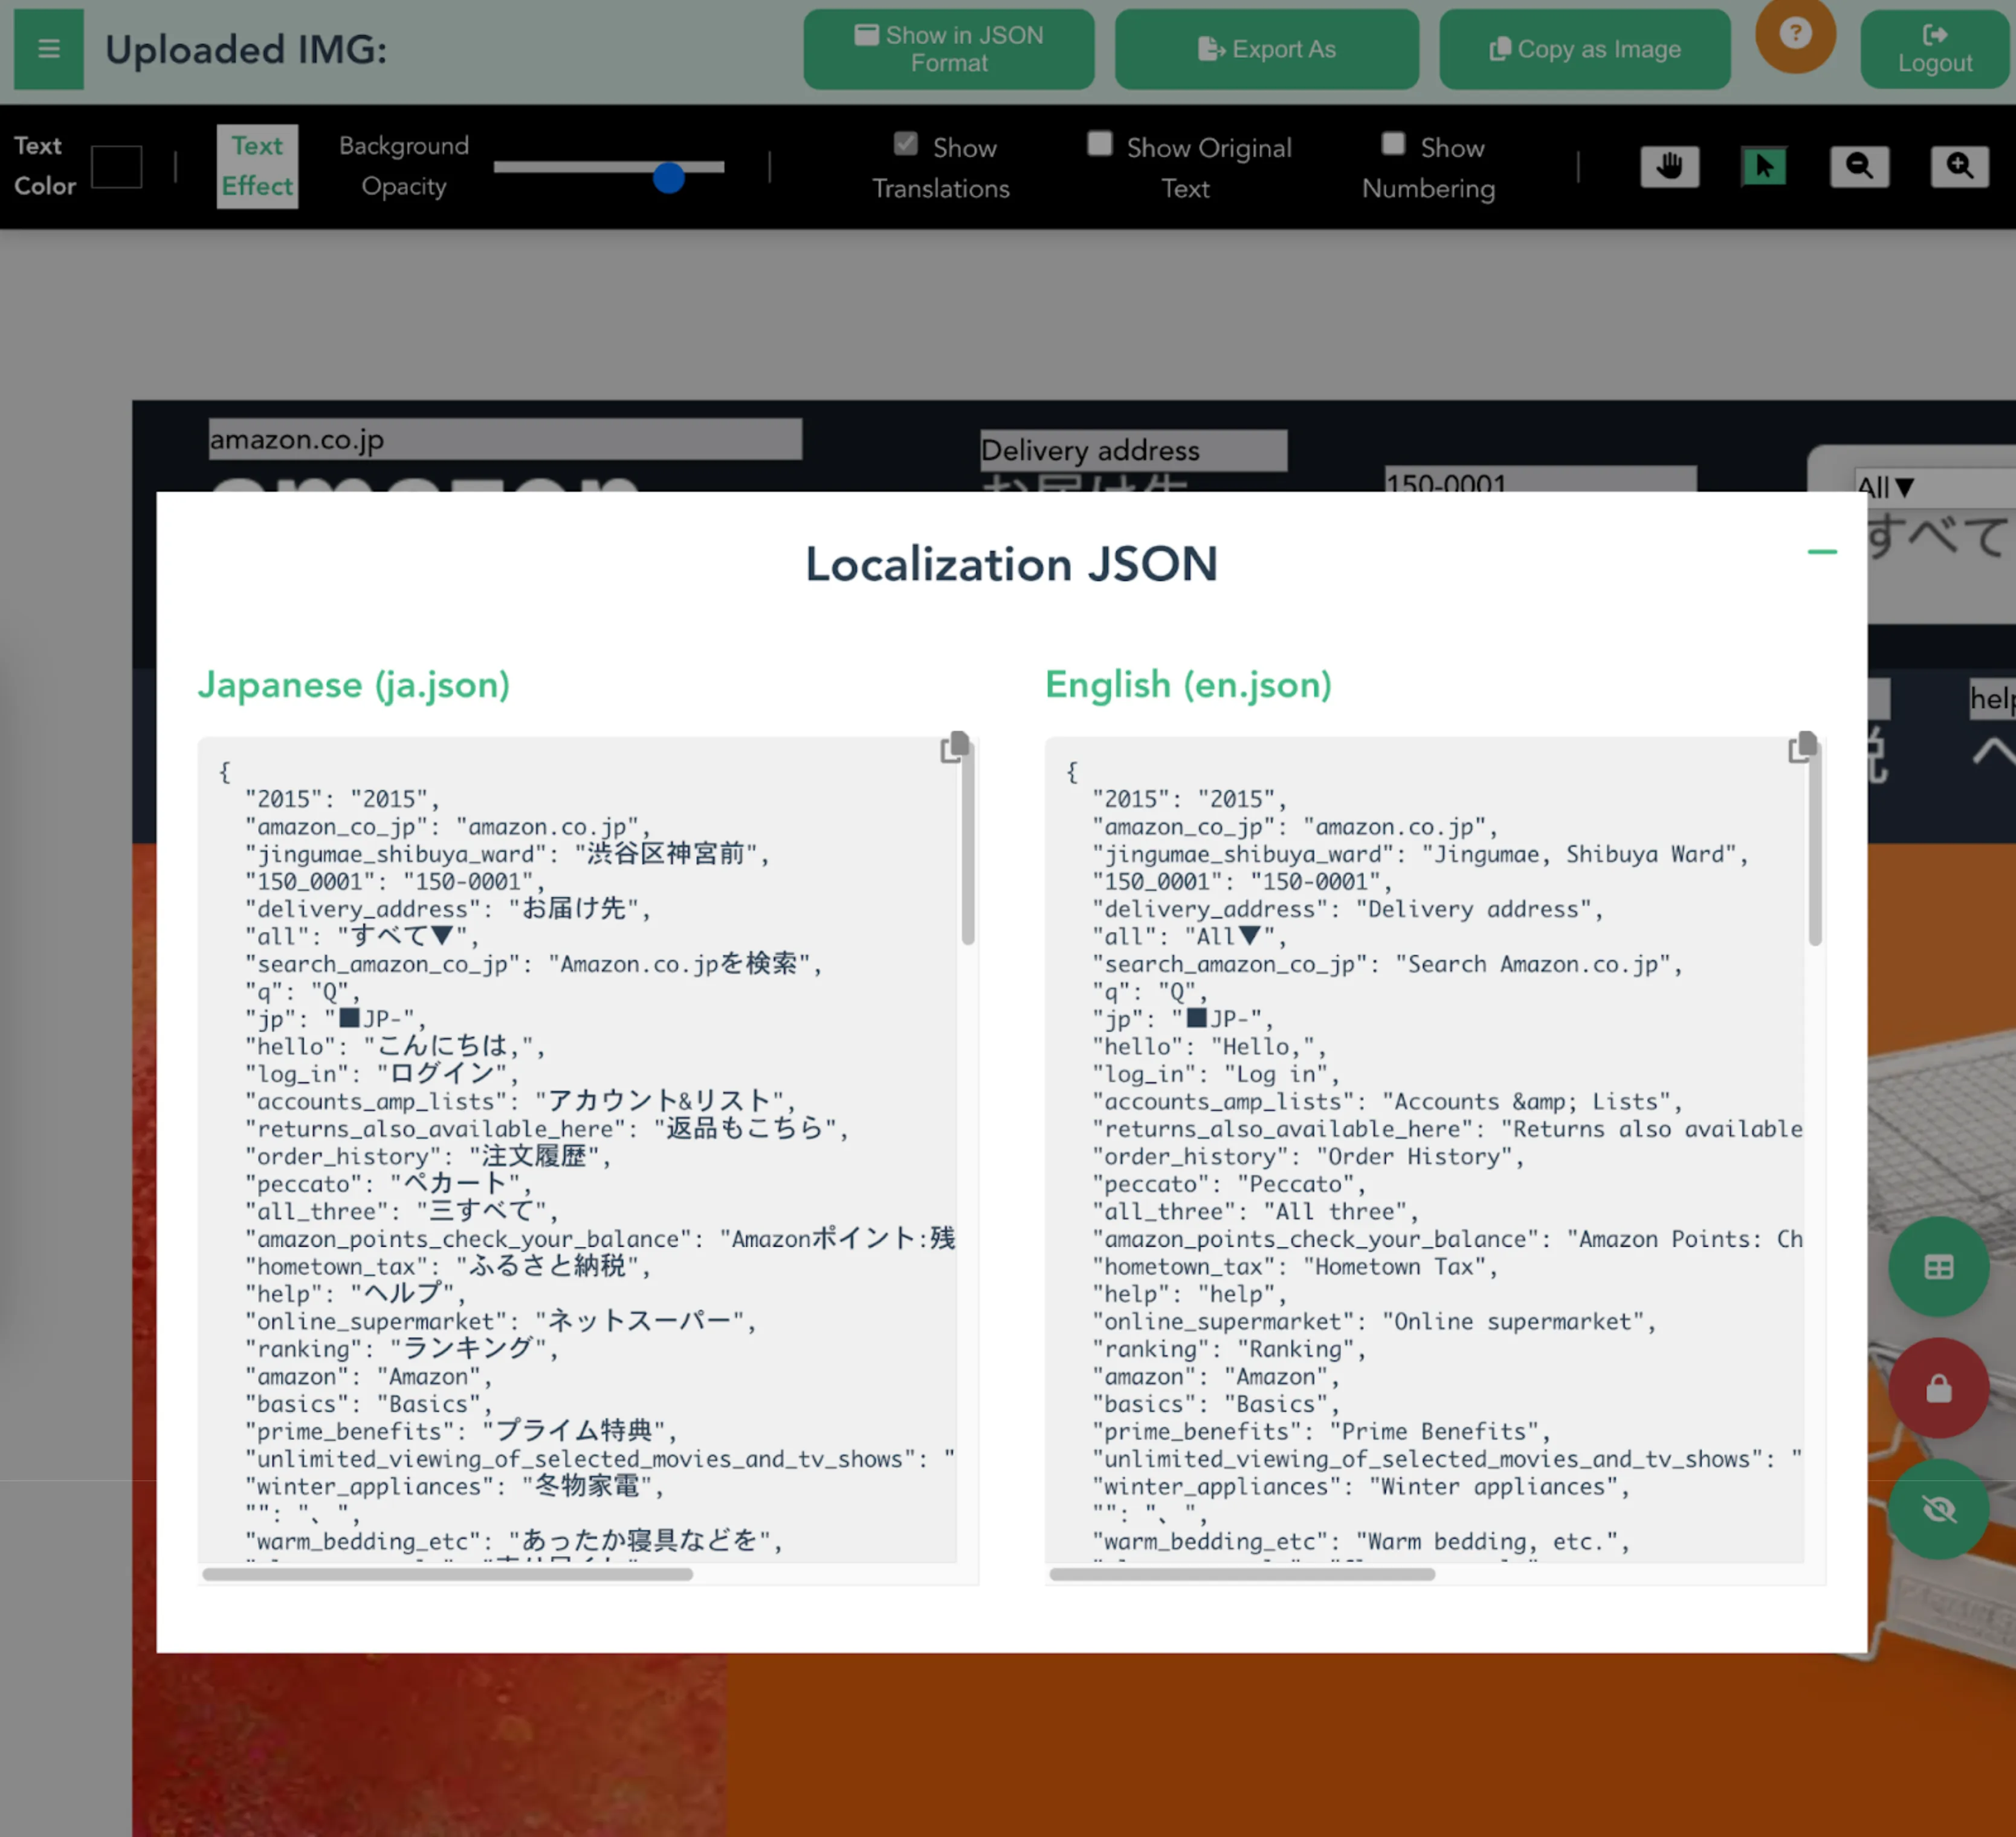This screenshot has width=2016, height=1837.
Task: Click Copy as Image button
Action: pyautogui.click(x=1584, y=49)
